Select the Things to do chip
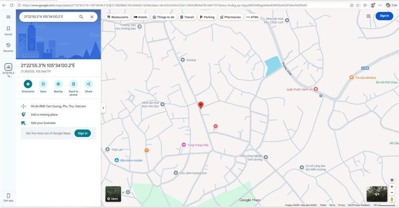Viewport: 399px width, 208px height. coord(163,17)
